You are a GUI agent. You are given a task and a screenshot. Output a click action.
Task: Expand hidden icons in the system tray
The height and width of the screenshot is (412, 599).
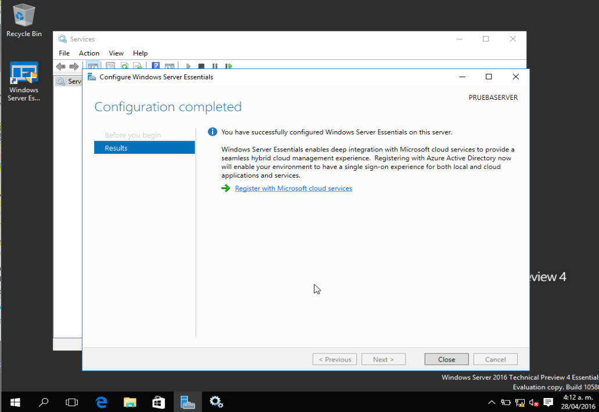tap(491, 402)
